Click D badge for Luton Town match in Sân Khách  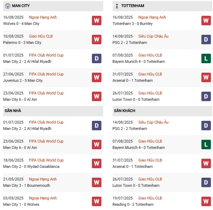pos(206,182)
